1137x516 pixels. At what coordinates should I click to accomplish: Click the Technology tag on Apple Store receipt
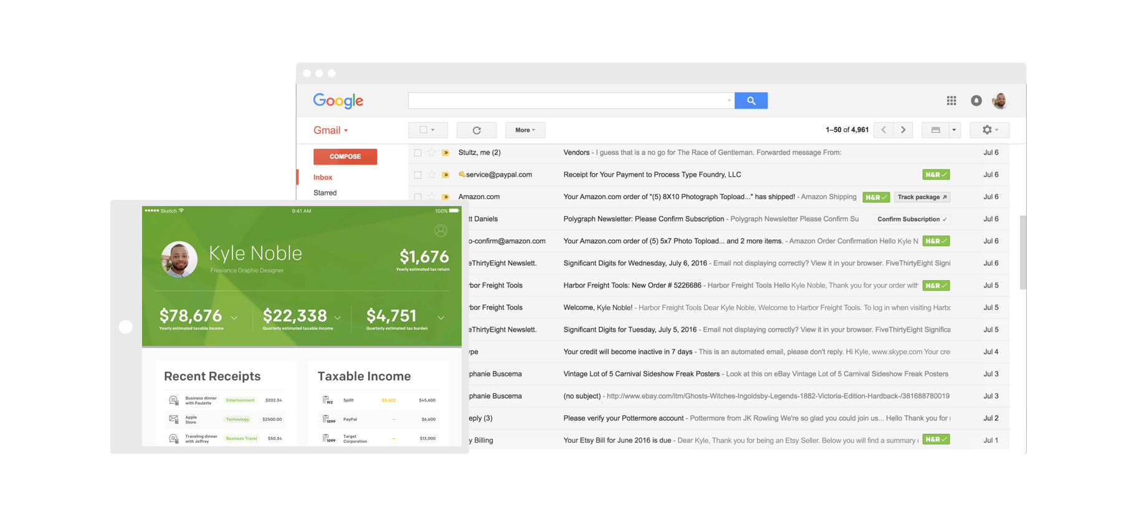click(237, 420)
